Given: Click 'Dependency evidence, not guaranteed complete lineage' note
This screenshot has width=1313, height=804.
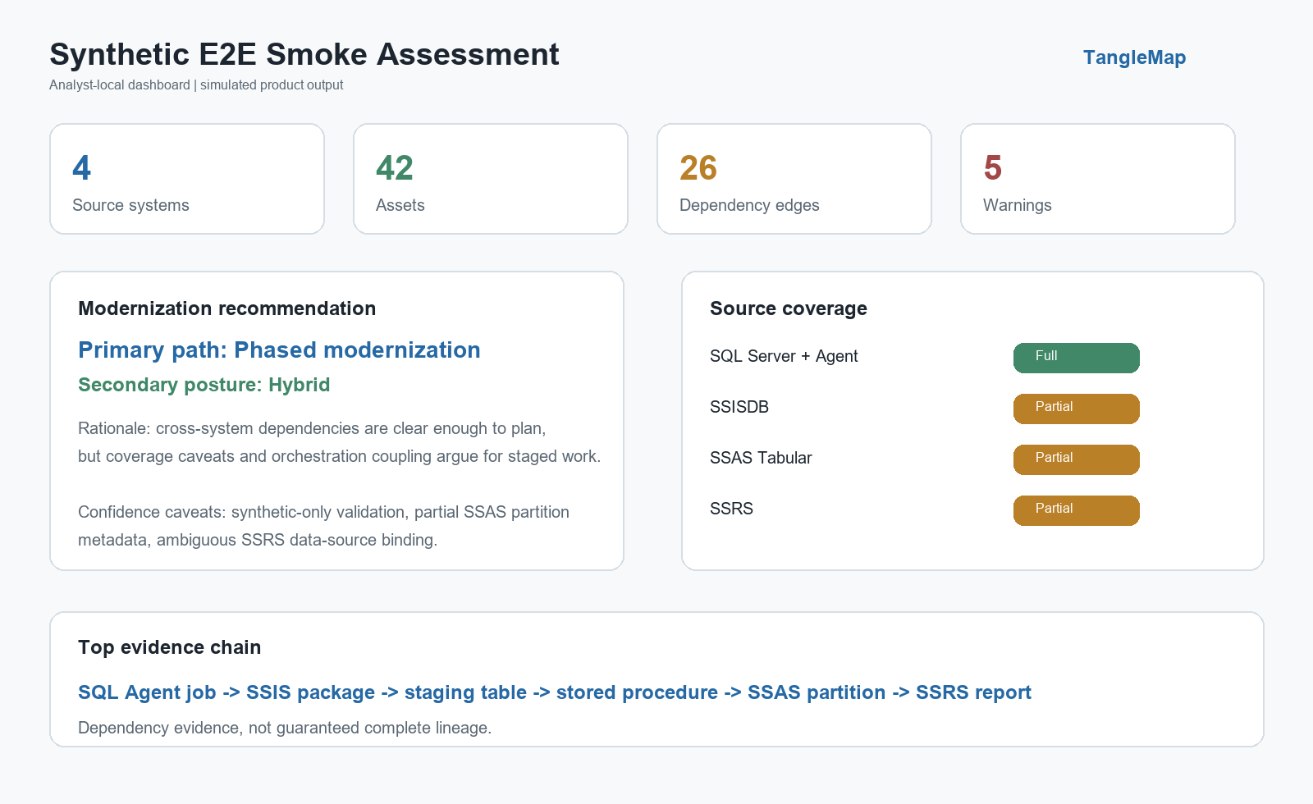Looking at the screenshot, I should click(x=285, y=728).
